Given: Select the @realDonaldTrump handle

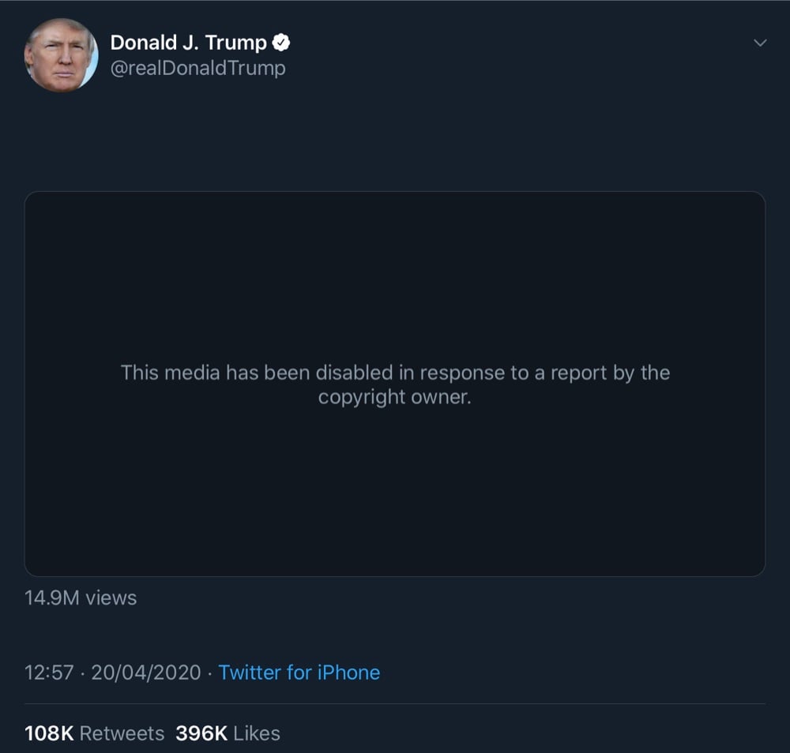Looking at the screenshot, I should click(198, 68).
